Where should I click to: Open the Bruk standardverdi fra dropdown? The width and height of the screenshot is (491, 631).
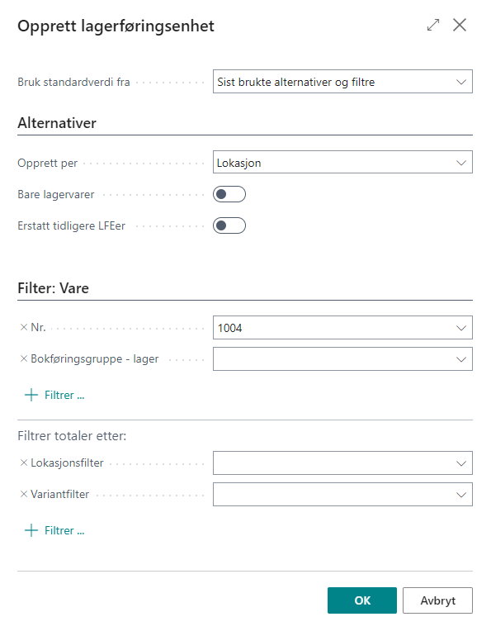pos(342,82)
